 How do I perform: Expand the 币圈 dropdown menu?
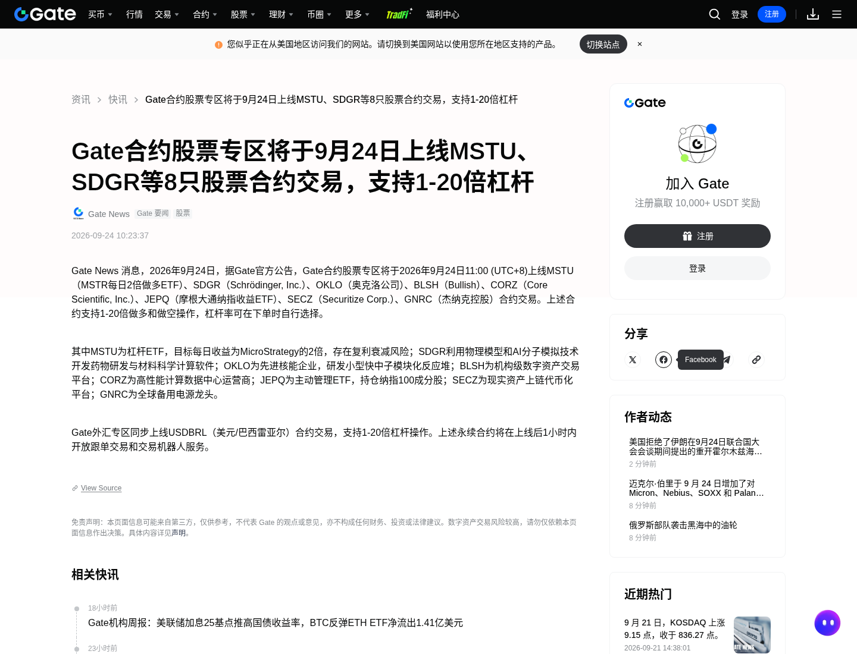[319, 14]
